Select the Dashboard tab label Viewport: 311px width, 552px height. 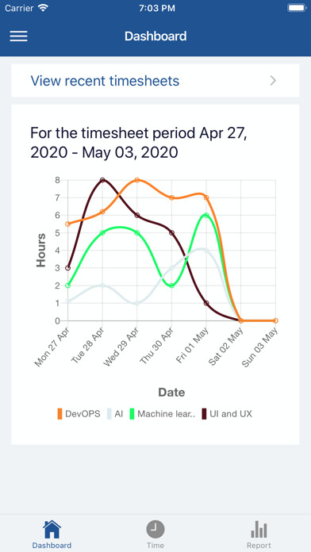pos(52,546)
